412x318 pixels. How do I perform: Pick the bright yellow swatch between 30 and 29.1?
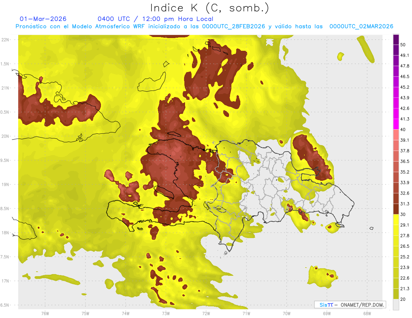(396, 220)
